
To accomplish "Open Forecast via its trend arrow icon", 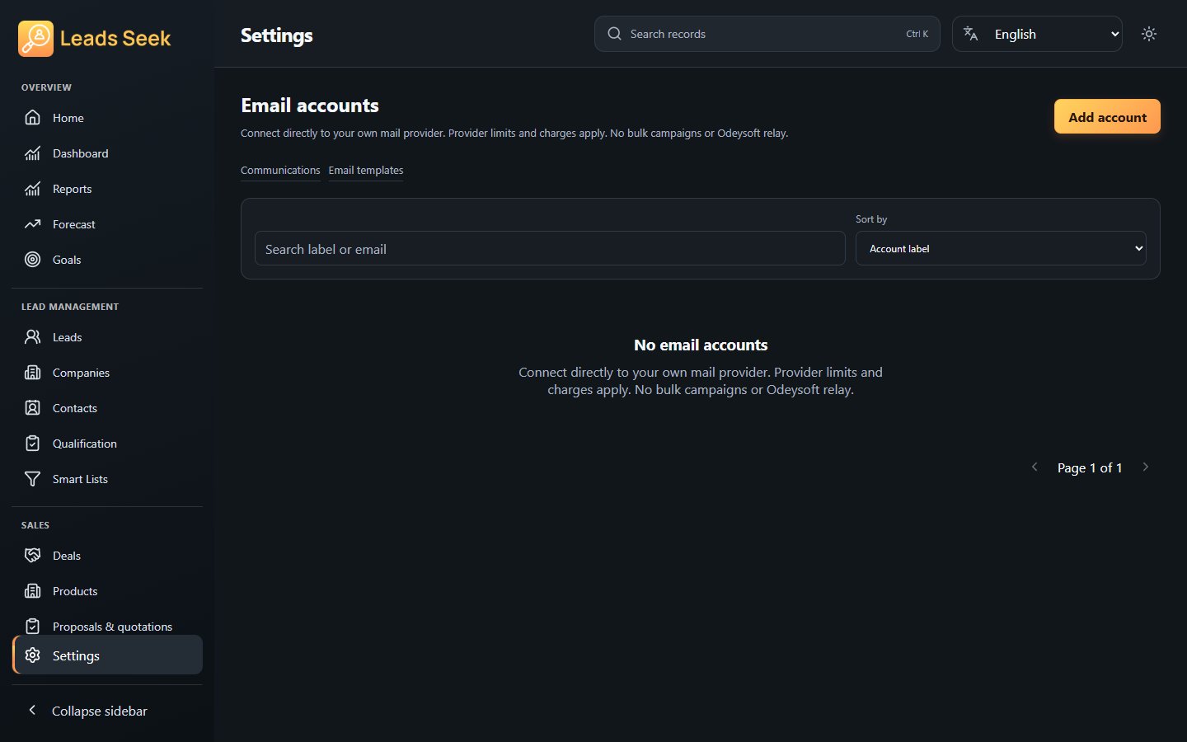I will 32,224.
